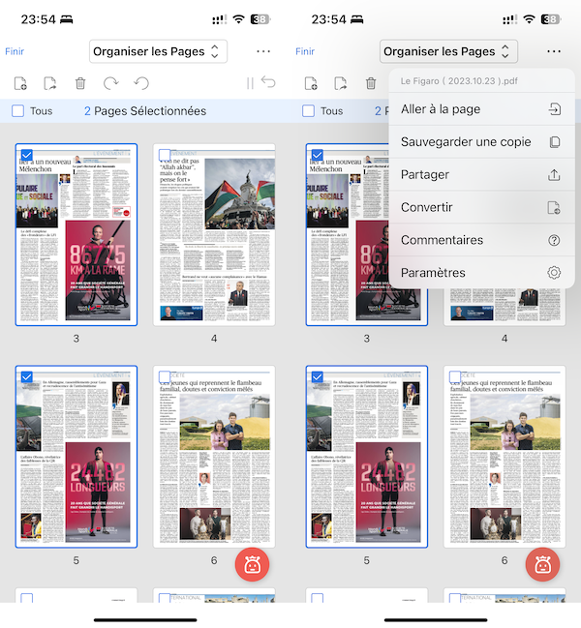The width and height of the screenshot is (581, 628).
Task: Tap the gear icon beside Paramètres
Action: pyautogui.click(x=554, y=273)
